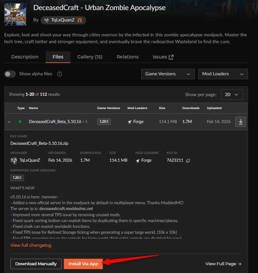Click the download arrow icon button
258x273 pixels.
240,122
